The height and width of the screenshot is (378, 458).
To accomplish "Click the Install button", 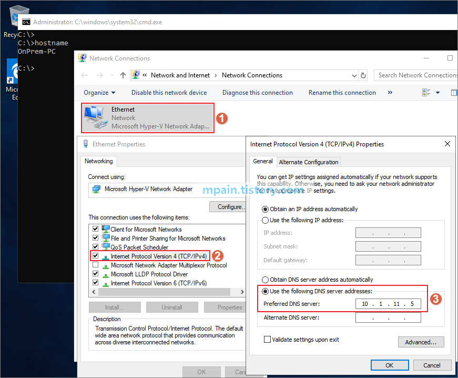I will (x=115, y=307).
